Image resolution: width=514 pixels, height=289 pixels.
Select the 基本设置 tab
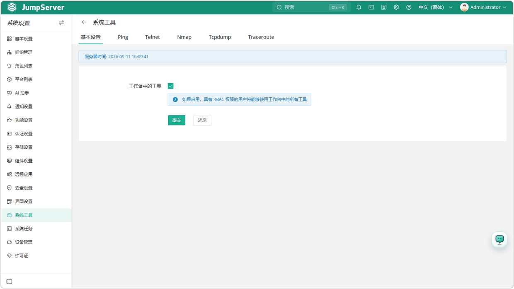click(90, 37)
